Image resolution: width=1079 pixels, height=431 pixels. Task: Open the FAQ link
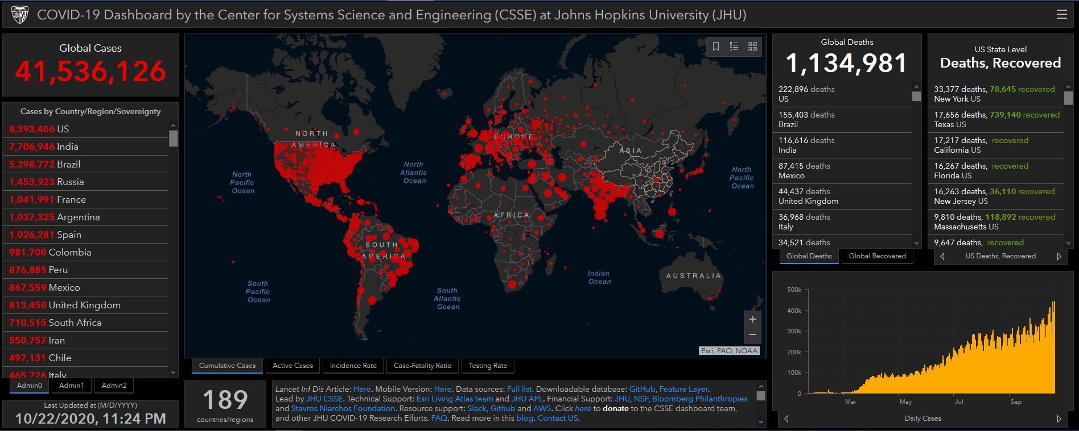point(439,419)
